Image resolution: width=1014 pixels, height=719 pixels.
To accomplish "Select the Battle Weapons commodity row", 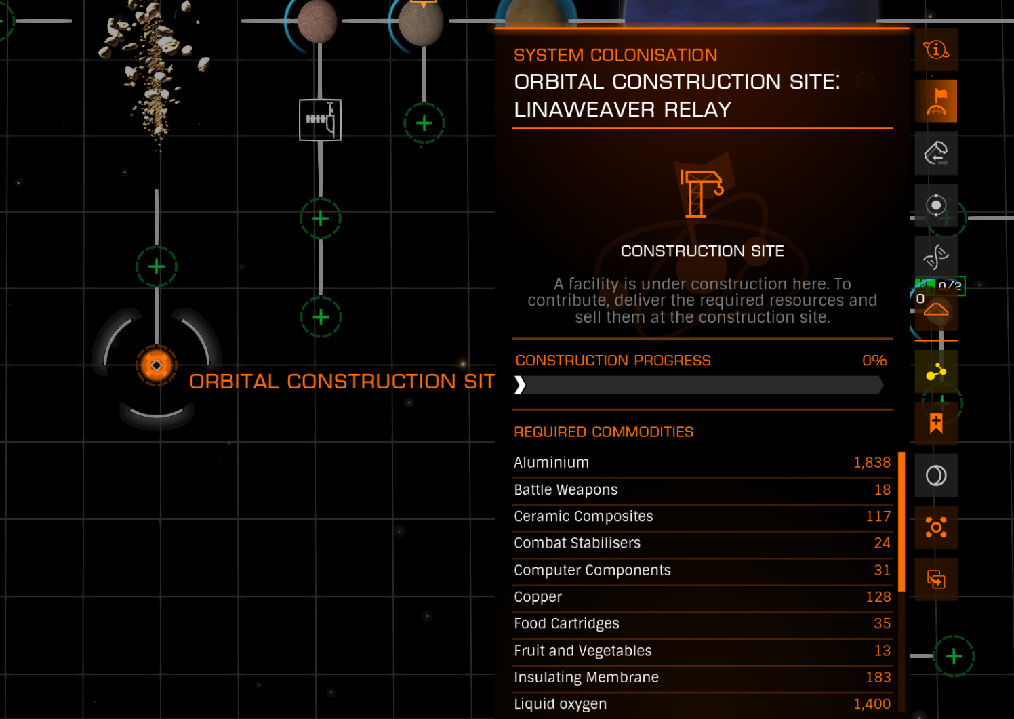I will pyautogui.click(x=702, y=490).
